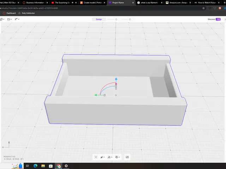This screenshot has width=226, height=169.
Task: Switch to How to Watch Picture tab
Action: pos(207,2)
